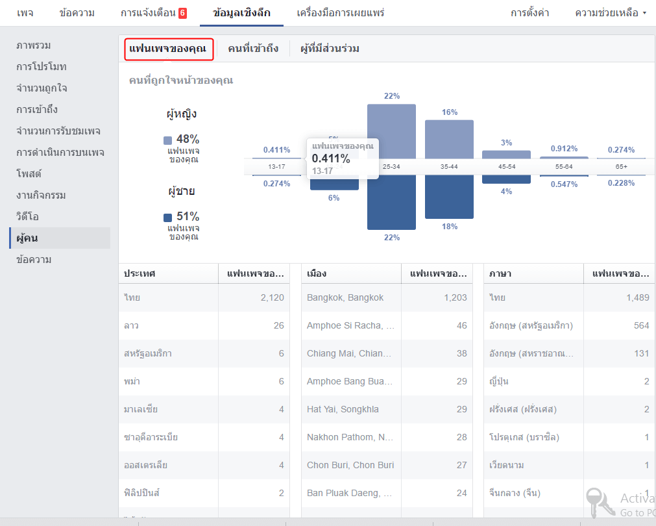Open the เพจ tab in top navigation
This screenshot has width=656, height=526.
(x=25, y=13)
